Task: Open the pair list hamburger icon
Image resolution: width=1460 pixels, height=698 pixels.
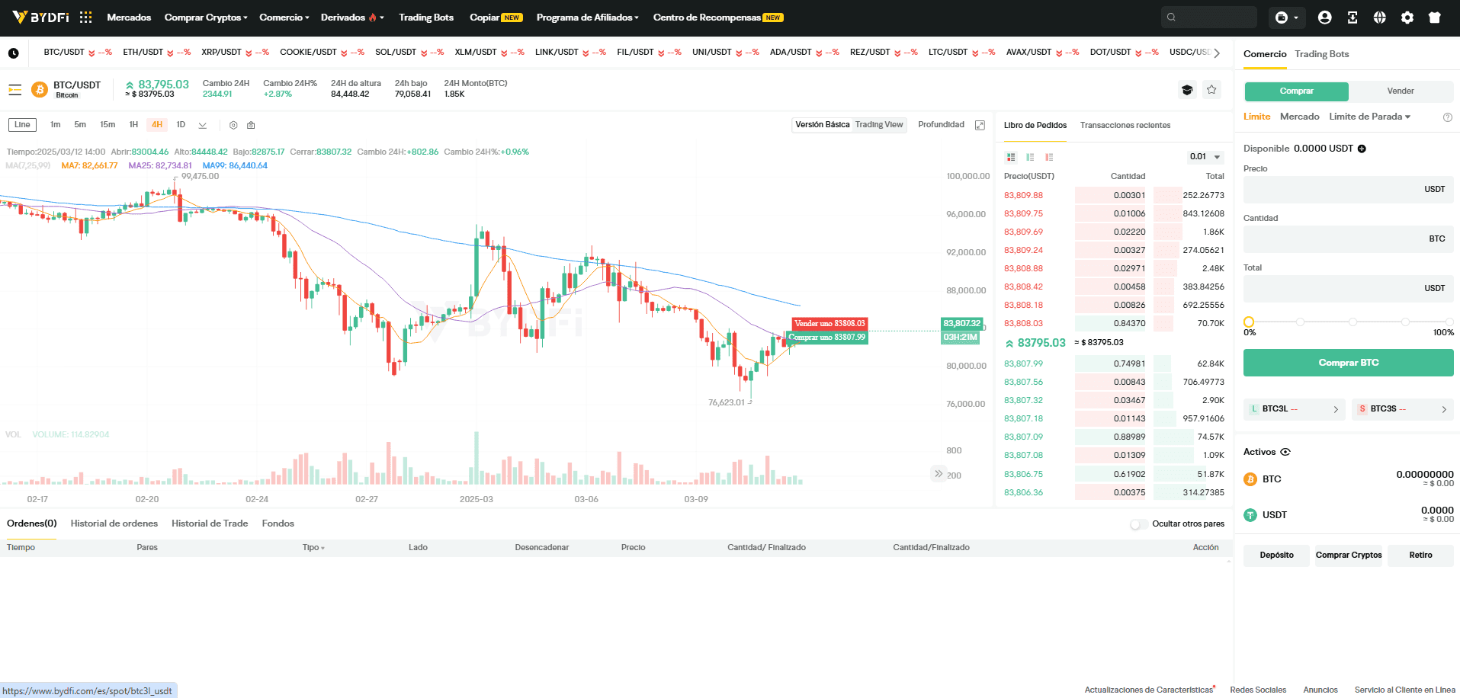Action: (15, 90)
